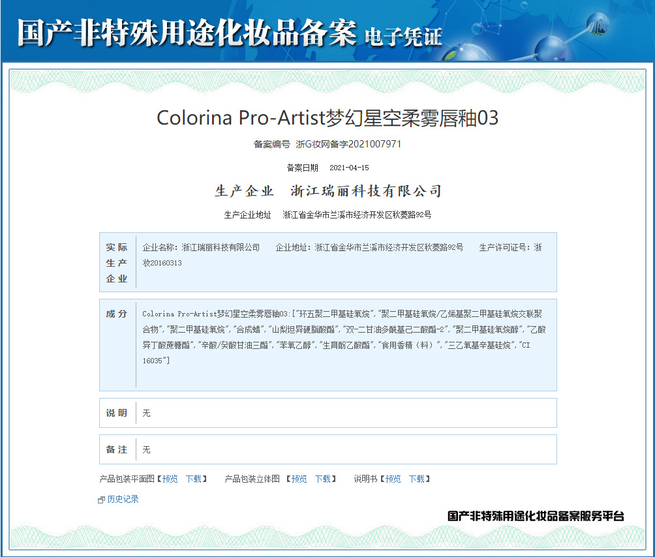Click the 历史记录 window icon
This screenshot has width=655, height=557.
(x=101, y=500)
